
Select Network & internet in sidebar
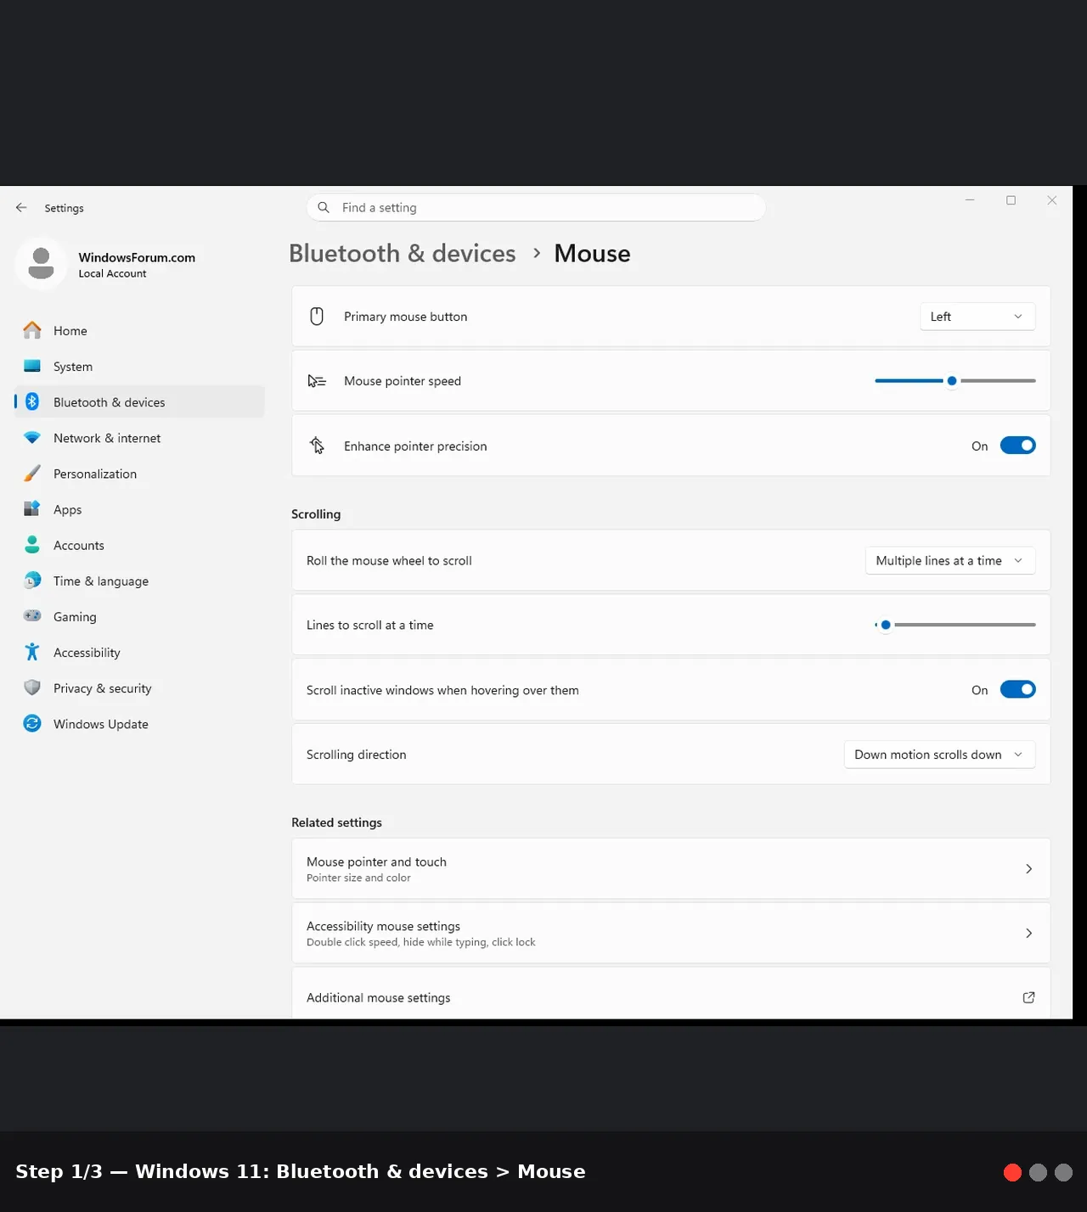(139, 438)
